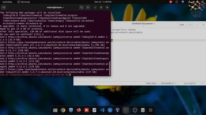206x115 pixels.
Task: Open volume icon in the top bar
Action: (194, 2)
